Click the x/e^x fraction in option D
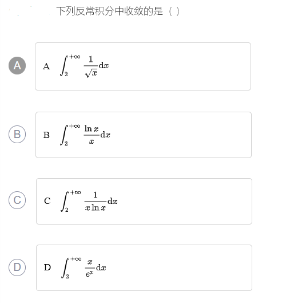The image size is (294, 303). click(x=90, y=268)
